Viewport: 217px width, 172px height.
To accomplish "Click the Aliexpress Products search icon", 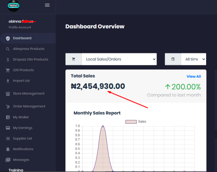I will tap(8, 49).
